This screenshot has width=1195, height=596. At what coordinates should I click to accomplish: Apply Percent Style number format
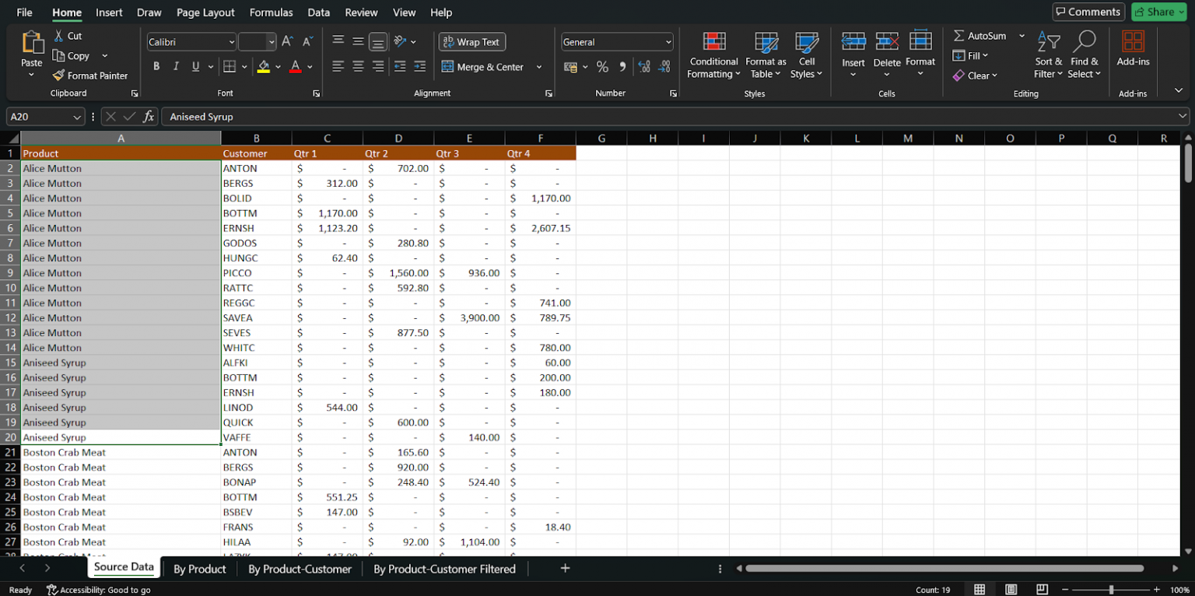602,67
